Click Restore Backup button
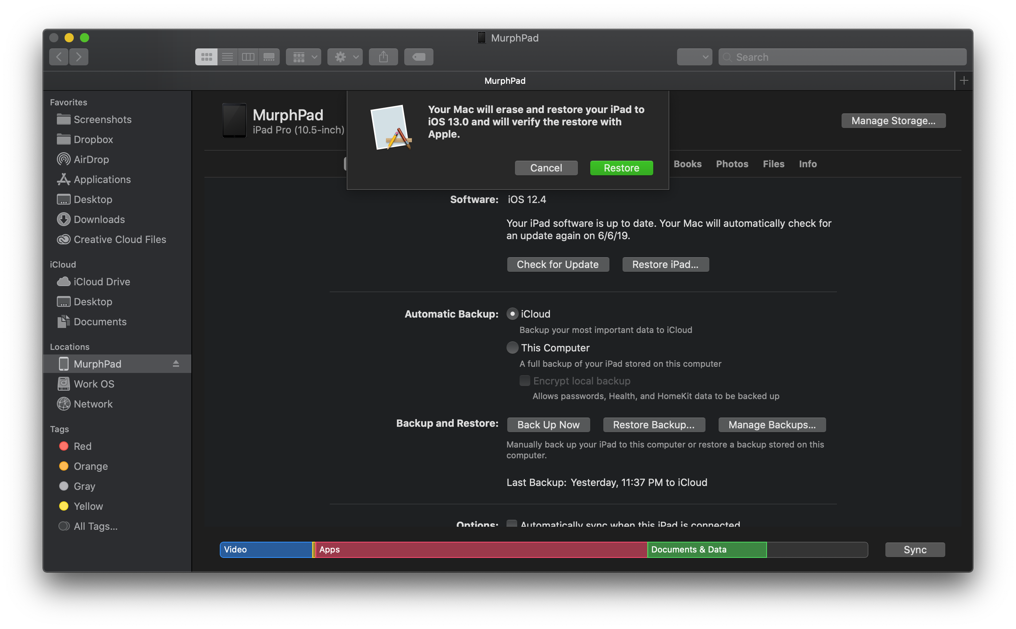This screenshot has width=1016, height=629. [x=654, y=425]
